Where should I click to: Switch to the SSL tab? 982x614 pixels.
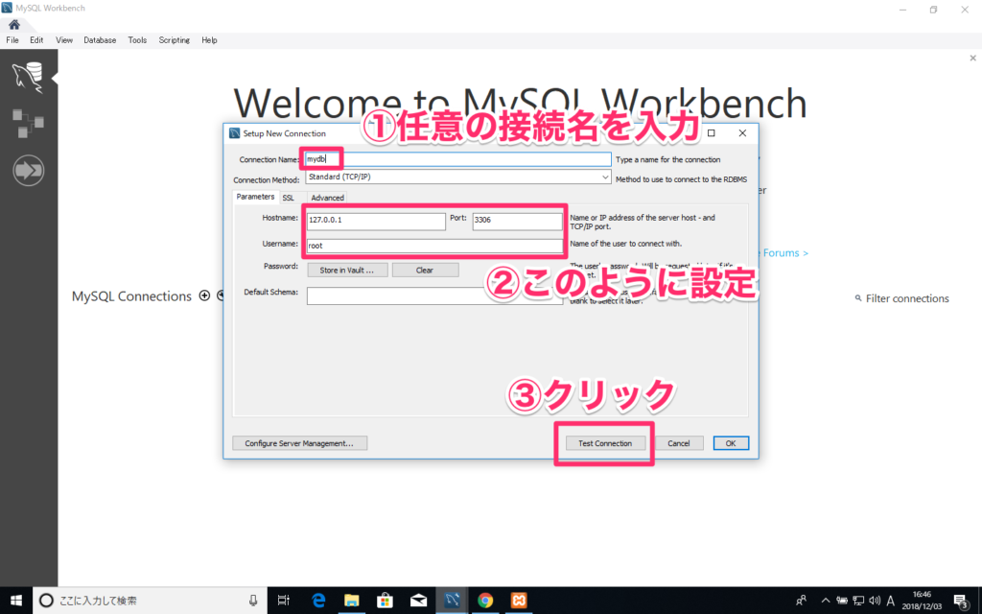[x=289, y=197]
